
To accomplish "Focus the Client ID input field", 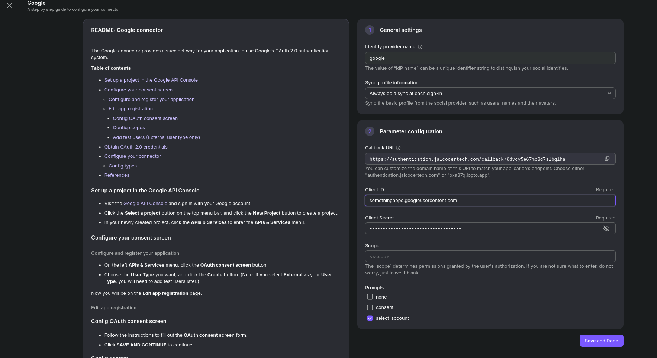I will (x=490, y=201).
